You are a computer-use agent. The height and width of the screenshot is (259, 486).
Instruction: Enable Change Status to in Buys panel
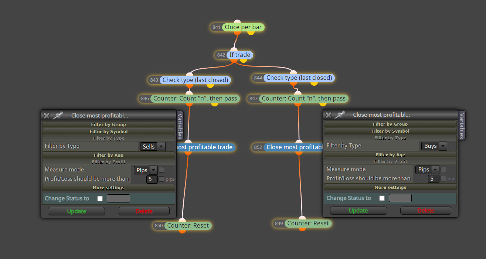382,198
